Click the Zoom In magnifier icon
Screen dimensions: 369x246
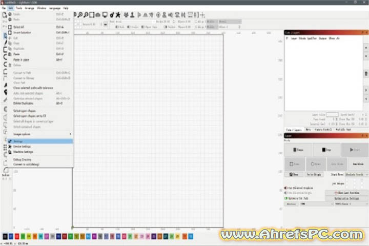(x=80, y=15)
